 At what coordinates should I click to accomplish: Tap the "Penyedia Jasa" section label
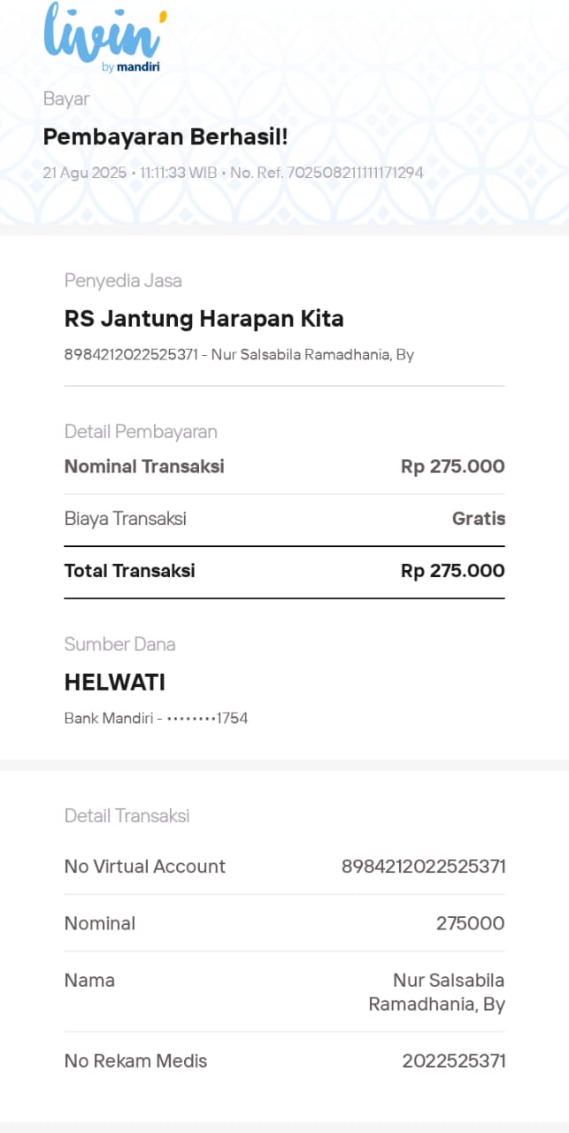pos(123,281)
